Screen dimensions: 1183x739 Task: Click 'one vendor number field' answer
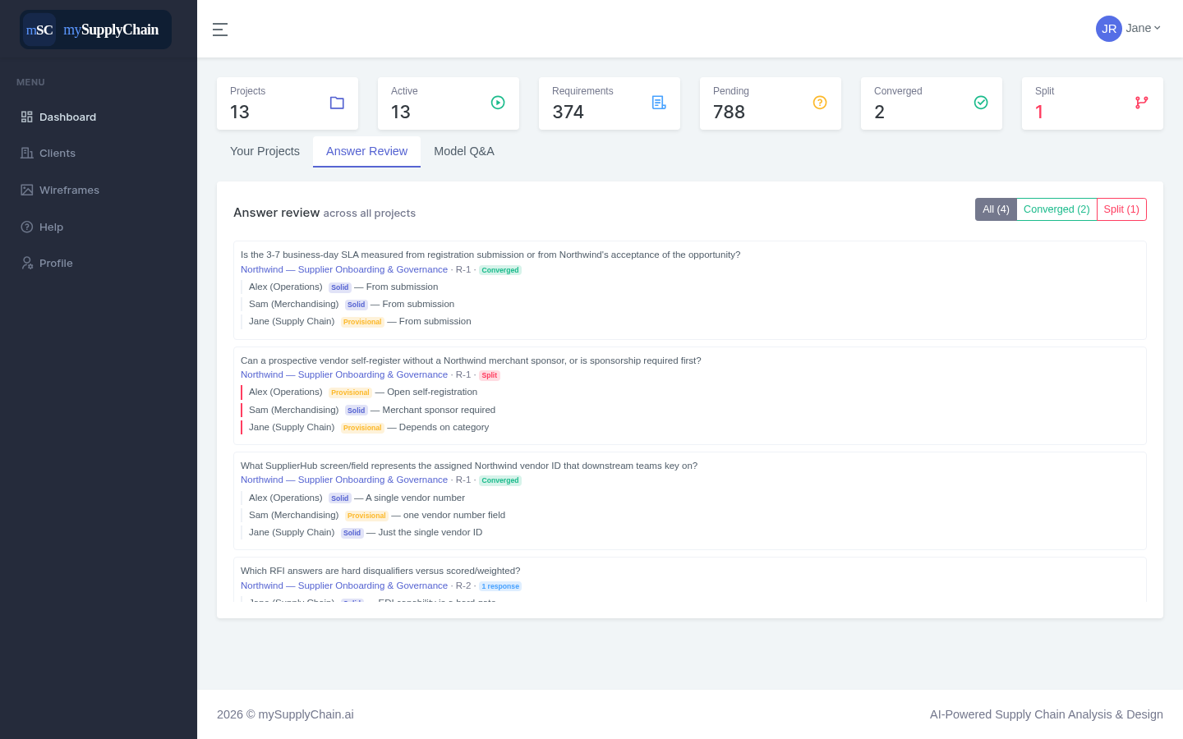(454, 515)
